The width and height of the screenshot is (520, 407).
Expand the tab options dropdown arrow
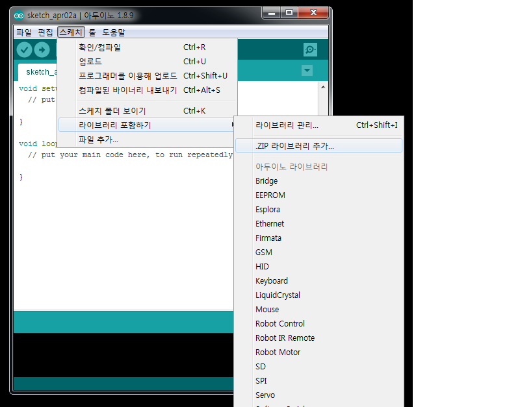(307, 71)
